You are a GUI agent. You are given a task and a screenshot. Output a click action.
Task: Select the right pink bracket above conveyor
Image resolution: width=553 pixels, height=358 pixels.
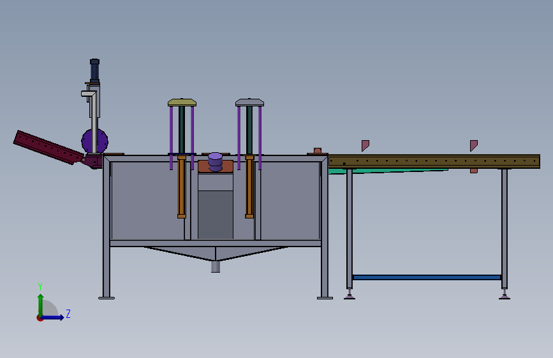pos(474,145)
